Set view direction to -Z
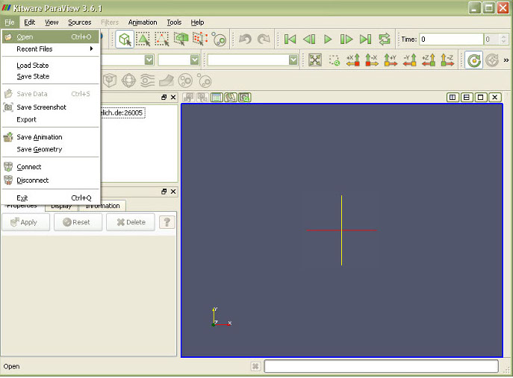This screenshot has width=513, height=378. 447,60
